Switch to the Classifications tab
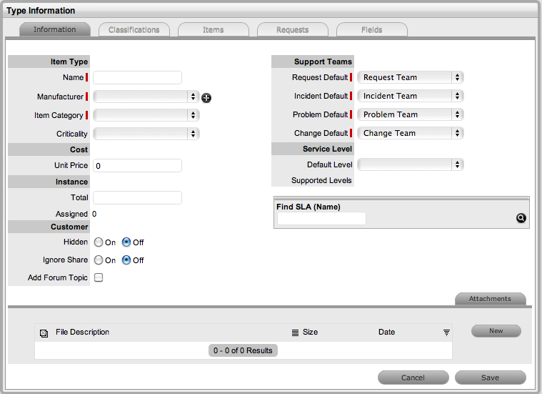The width and height of the screenshot is (542, 394). tap(134, 30)
